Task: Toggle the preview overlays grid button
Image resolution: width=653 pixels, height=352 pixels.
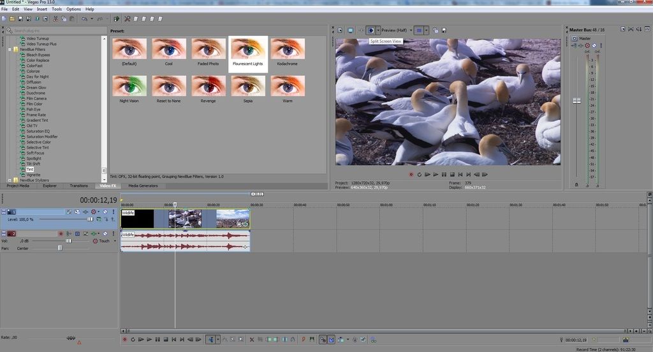Action: click(420, 31)
